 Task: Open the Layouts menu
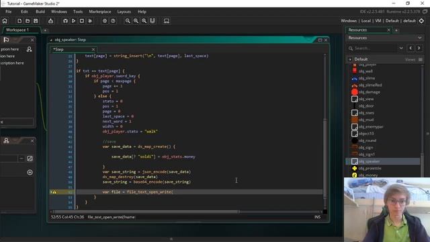coord(124,11)
